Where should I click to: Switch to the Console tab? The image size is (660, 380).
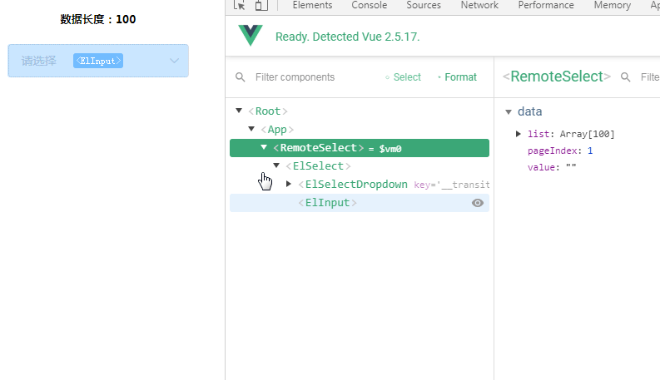(x=370, y=5)
